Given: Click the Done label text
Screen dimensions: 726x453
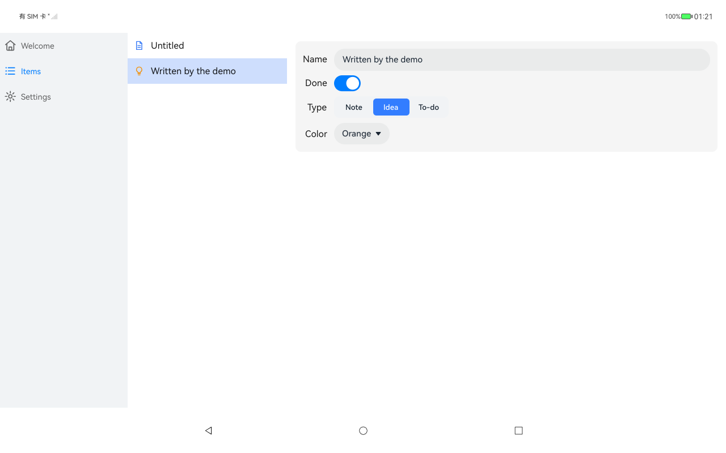Looking at the screenshot, I should click(x=316, y=83).
